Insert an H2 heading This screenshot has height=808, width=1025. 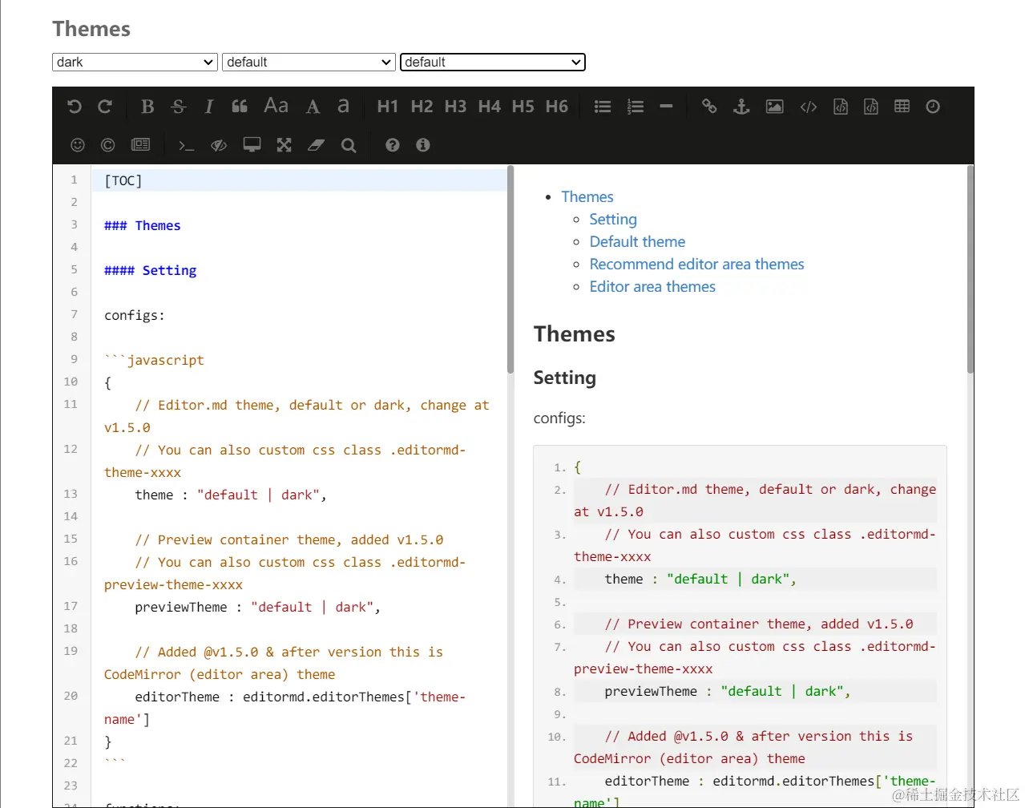click(422, 107)
